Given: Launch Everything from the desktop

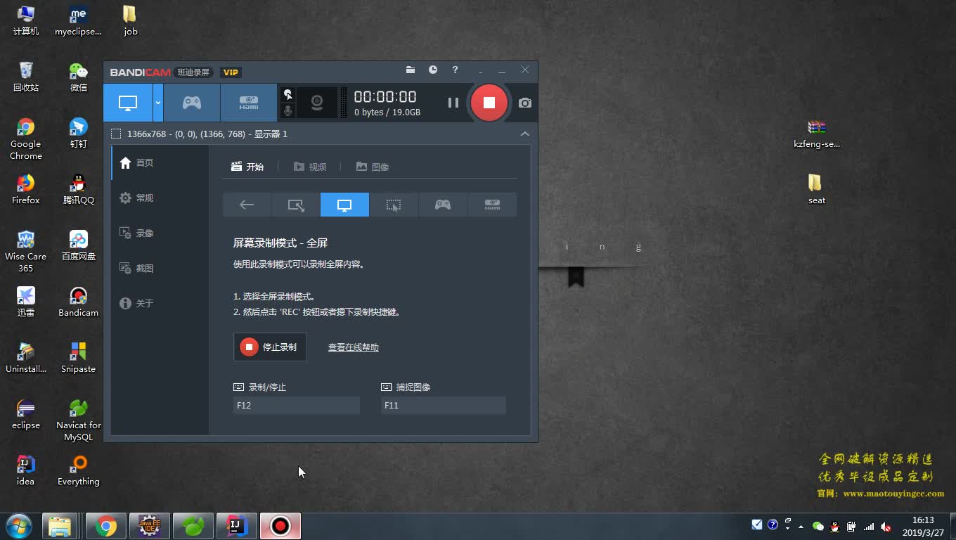Looking at the screenshot, I should click(x=78, y=470).
